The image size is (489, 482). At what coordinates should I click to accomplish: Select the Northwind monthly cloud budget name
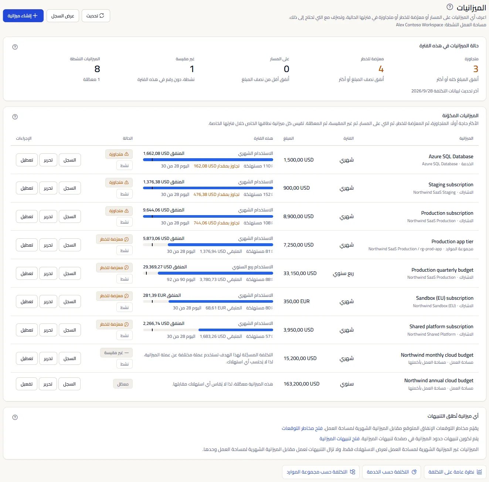[437, 355]
